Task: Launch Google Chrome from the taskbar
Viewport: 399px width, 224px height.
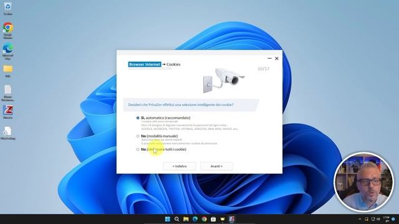Action: 204,219
